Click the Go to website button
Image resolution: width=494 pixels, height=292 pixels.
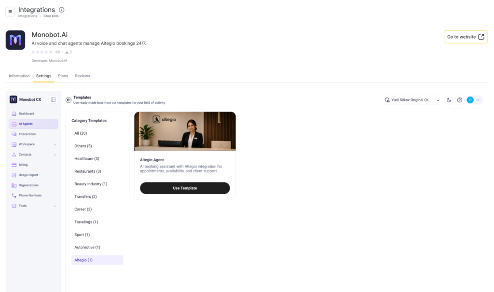(x=466, y=37)
